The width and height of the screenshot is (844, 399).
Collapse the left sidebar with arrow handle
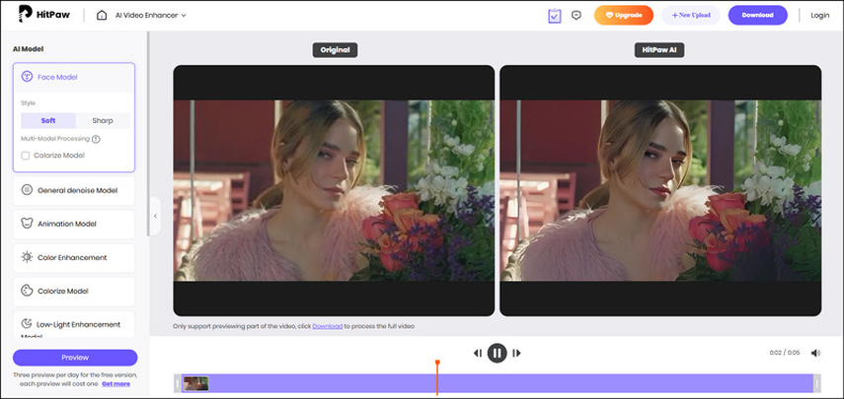pos(155,216)
